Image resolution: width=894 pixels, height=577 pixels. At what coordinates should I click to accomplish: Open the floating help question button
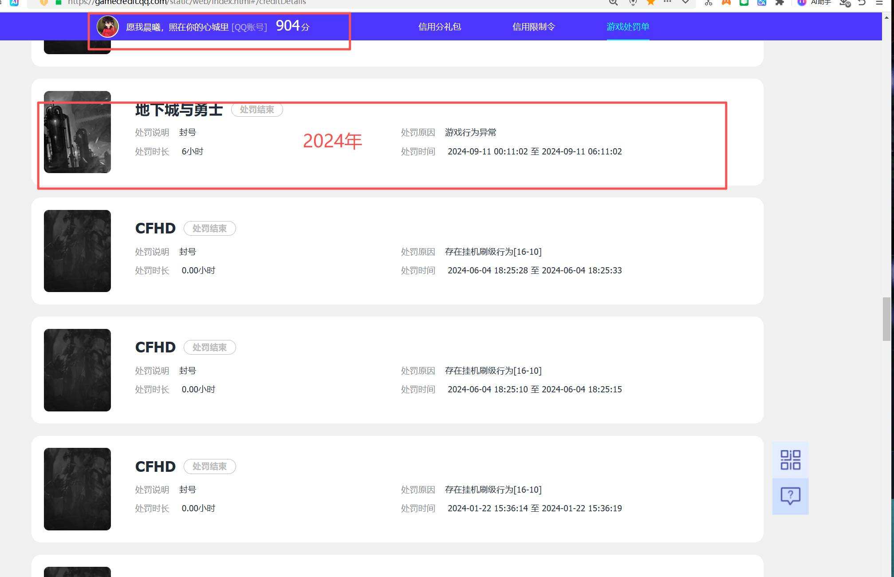790,496
